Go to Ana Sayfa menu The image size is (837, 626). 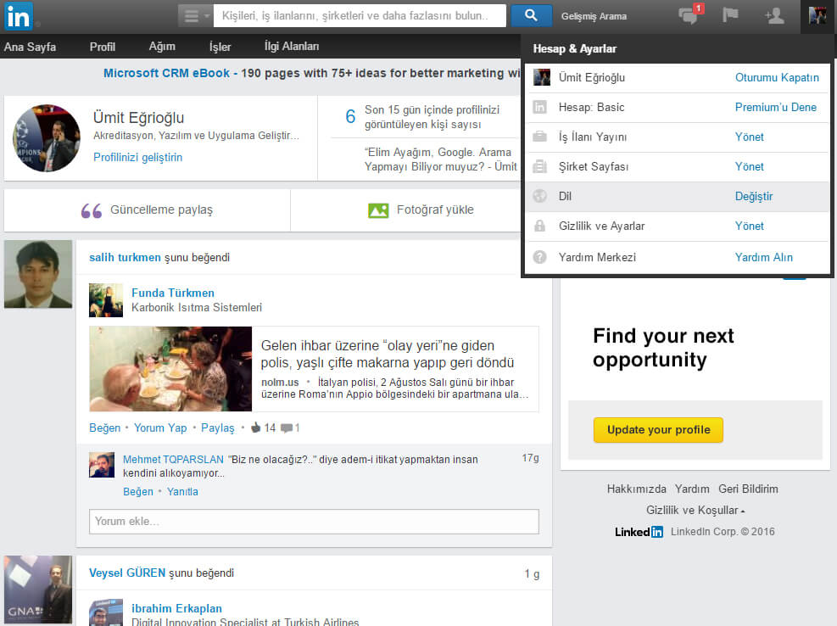[x=30, y=47]
